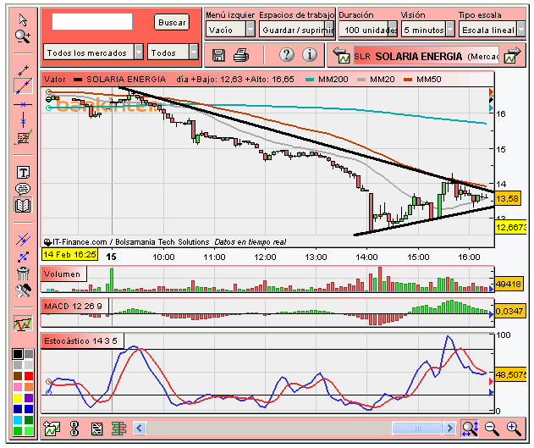The height and width of the screenshot is (448, 534).
Task: Click the '14 Feb 16:25' date label
Action: 69,255
